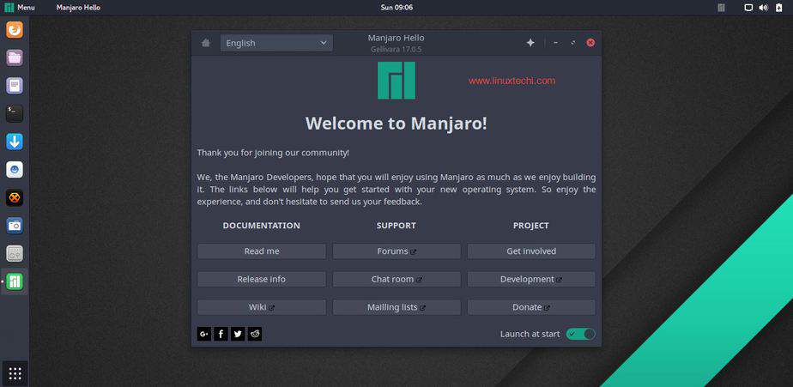Click the sparkle icon in the title bar

530,43
